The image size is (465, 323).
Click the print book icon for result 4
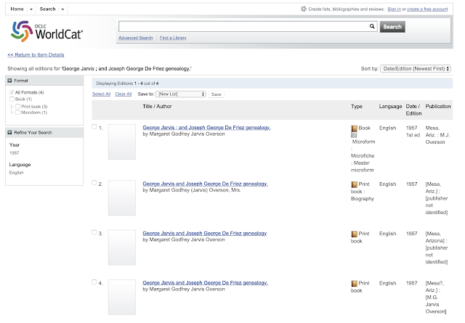click(355, 283)
